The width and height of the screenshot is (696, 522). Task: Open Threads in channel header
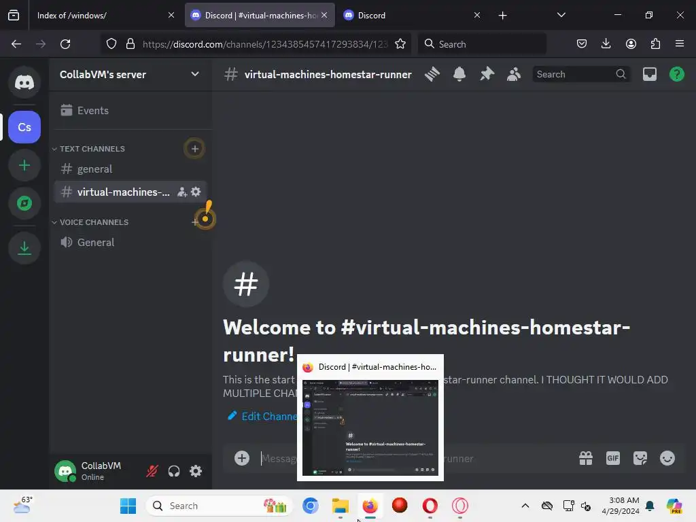click(432, 74)
